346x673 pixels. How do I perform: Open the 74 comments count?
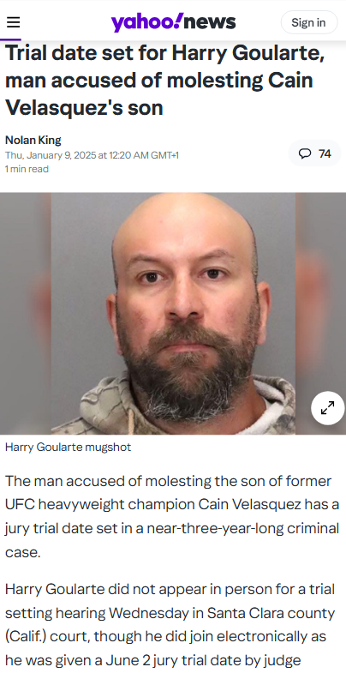click(315, 153)
